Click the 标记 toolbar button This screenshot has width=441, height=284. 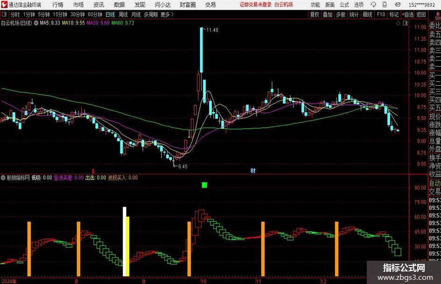pos(394,14)
